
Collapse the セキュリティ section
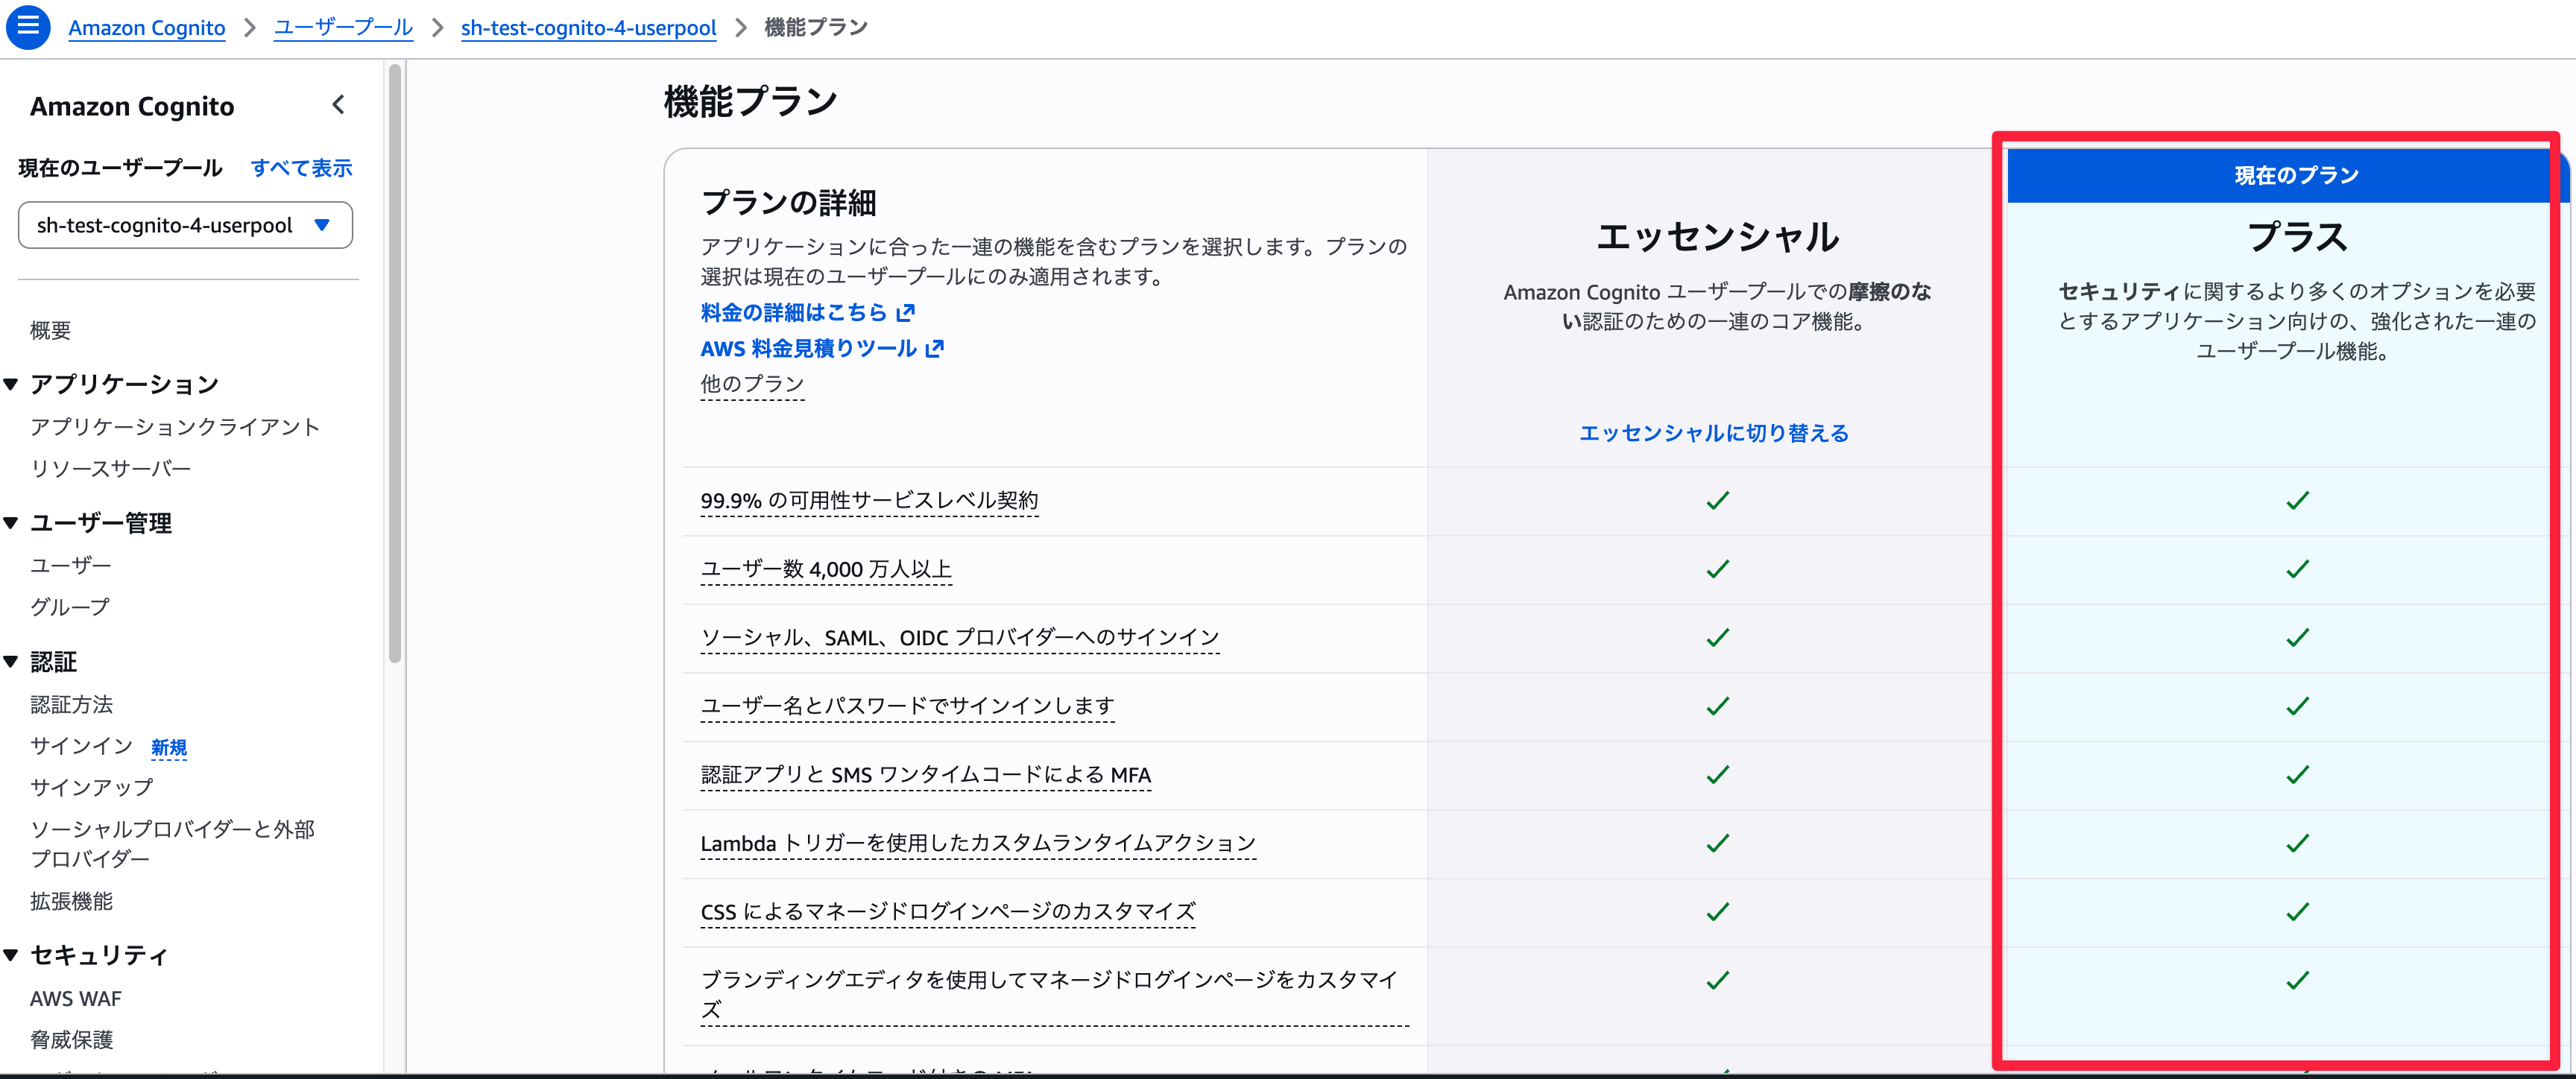coord(11,955)
